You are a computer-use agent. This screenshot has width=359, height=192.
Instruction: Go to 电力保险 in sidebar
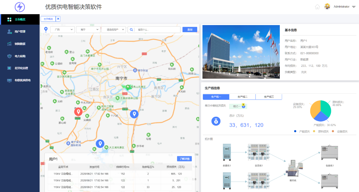[x=20, y=56]
